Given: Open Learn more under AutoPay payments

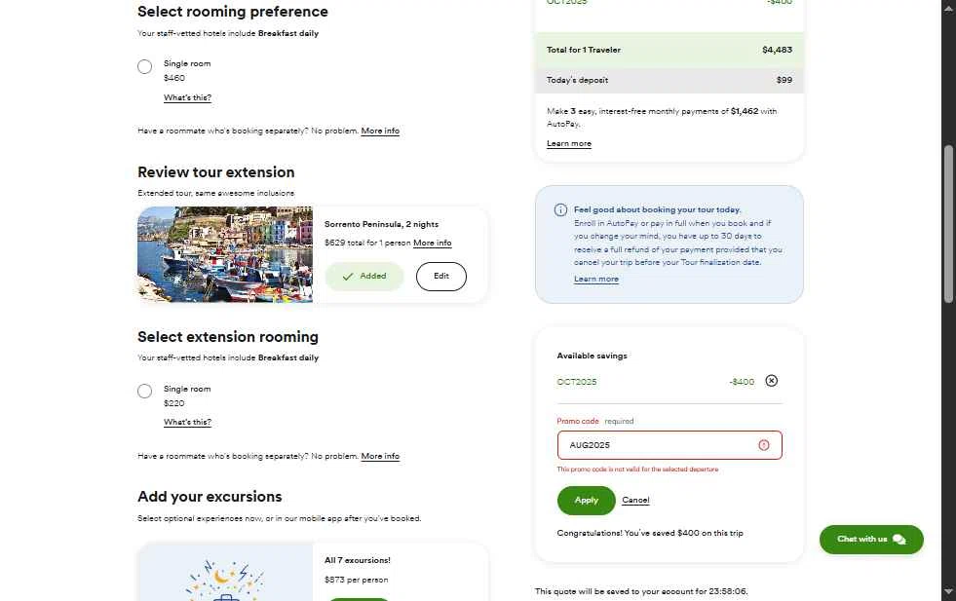Looking at the screenshot, I should 569,143.
